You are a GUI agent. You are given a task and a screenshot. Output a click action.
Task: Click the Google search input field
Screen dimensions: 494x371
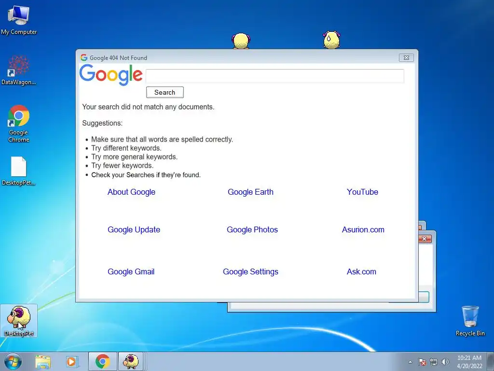pyautogui.click(x=274, y=76)
